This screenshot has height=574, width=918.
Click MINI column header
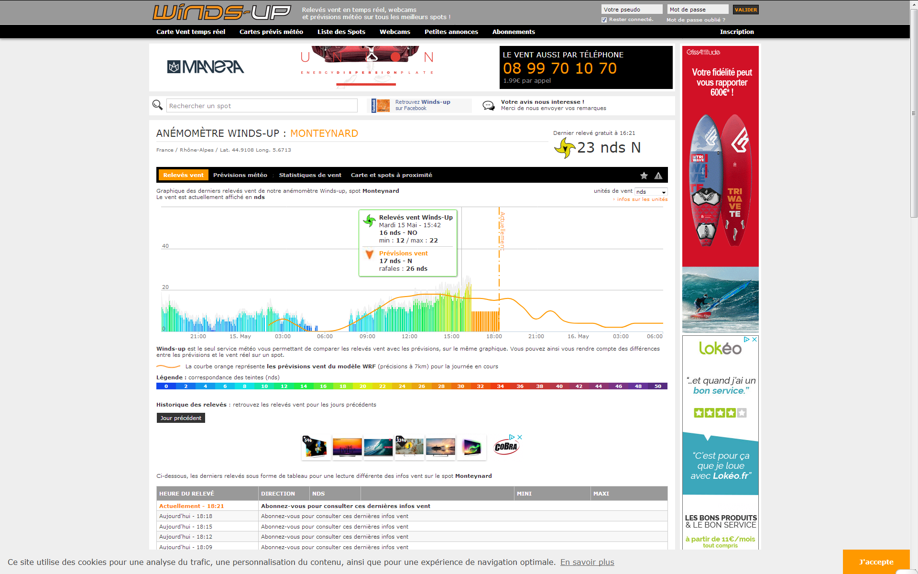click(552, 494)
